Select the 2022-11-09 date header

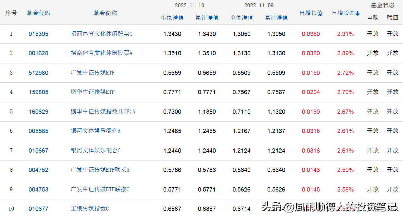(259, 5)
